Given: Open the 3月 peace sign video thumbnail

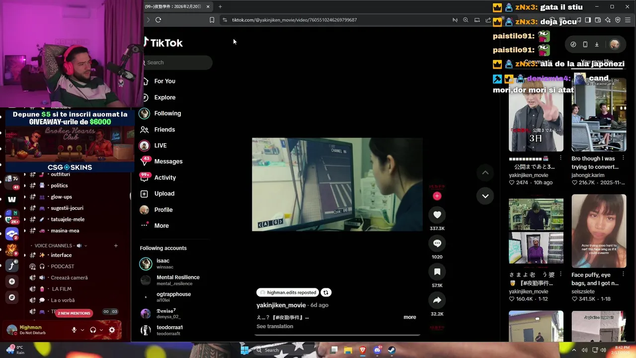Looking at the screenshot, I should (536, 114).
